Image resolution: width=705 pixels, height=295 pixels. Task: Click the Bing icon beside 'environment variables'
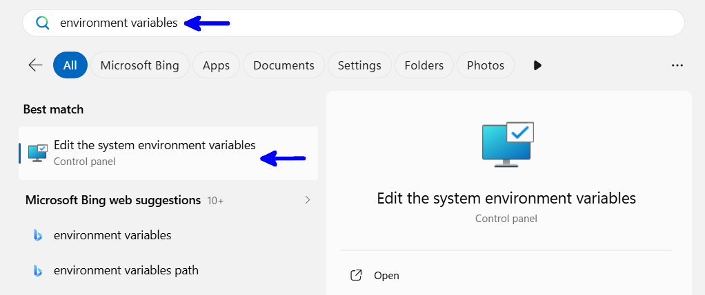click(x=38, y=235)
